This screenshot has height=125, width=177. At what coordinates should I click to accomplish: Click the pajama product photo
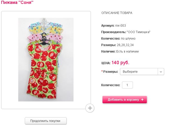[x=46, y=60]
